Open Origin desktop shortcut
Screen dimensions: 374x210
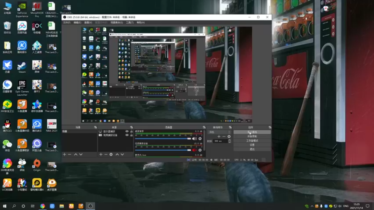coord(37,166)
